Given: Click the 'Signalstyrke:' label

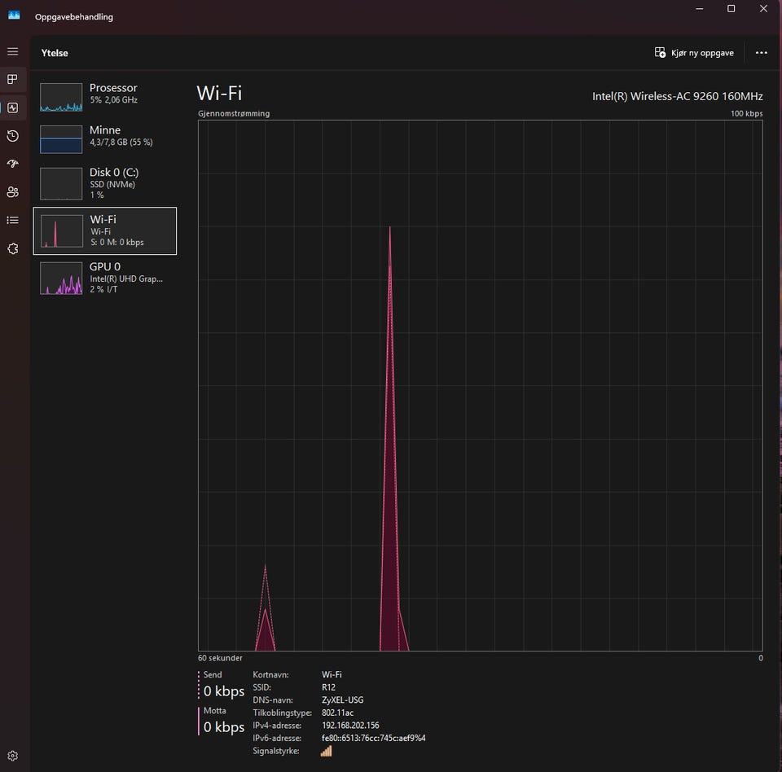Looking at the screenshot, I should coord(276,751).
